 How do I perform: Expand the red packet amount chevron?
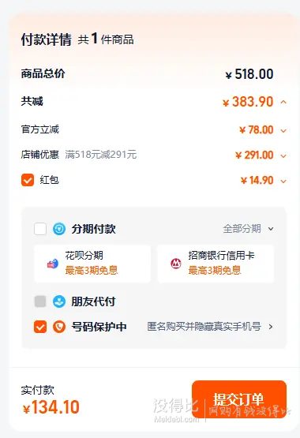tap(283, 182)
